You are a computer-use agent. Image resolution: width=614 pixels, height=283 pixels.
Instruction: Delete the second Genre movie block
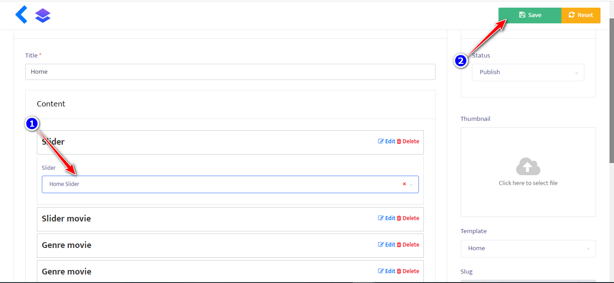[408, 271]
